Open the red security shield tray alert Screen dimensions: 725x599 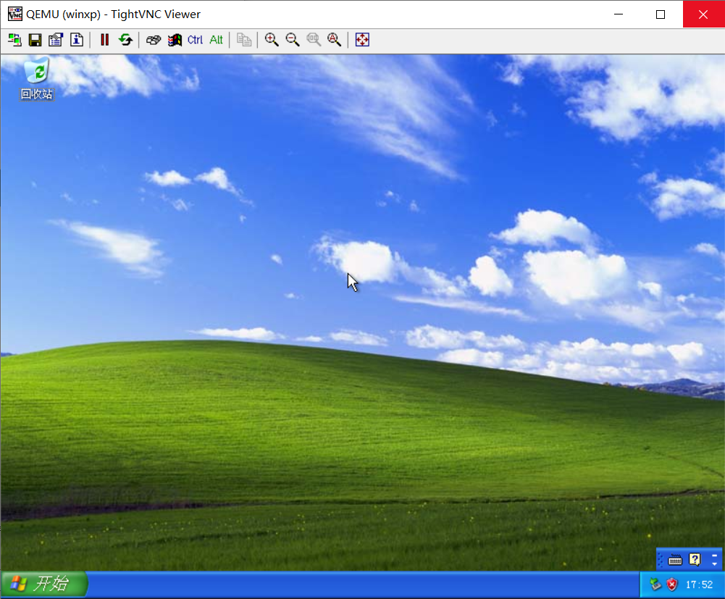(672, 585)
